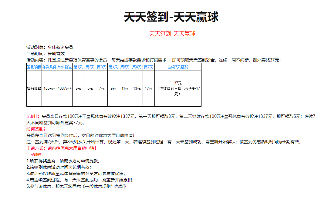
Task: Click the red 活动细则 heading
Action: point(35,155)
